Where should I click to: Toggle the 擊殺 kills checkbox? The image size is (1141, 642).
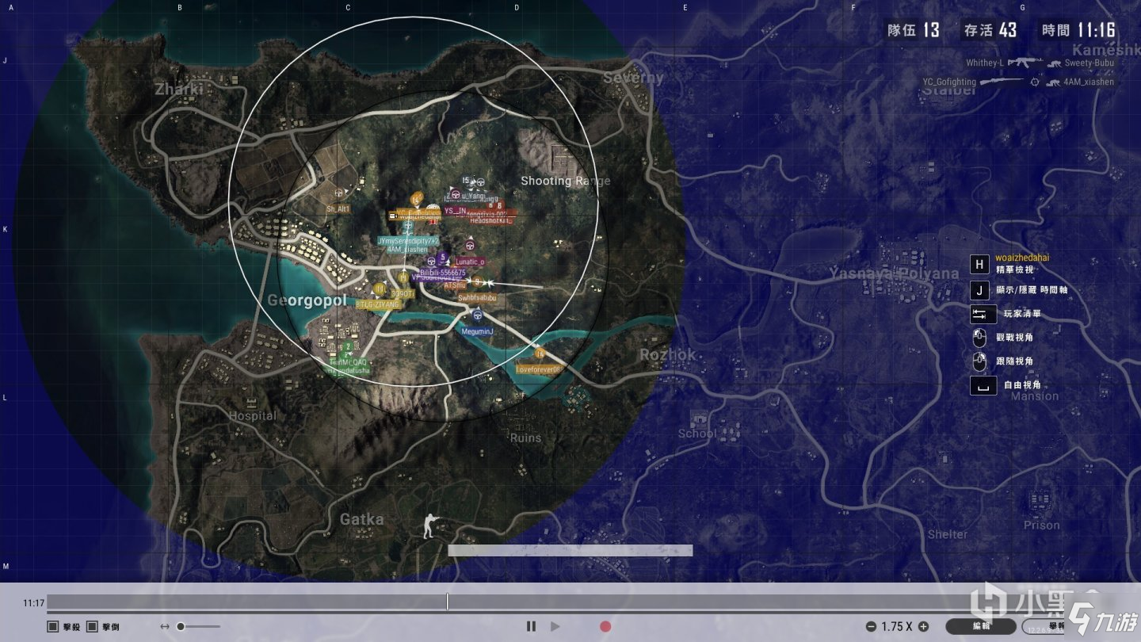point(53,626)
